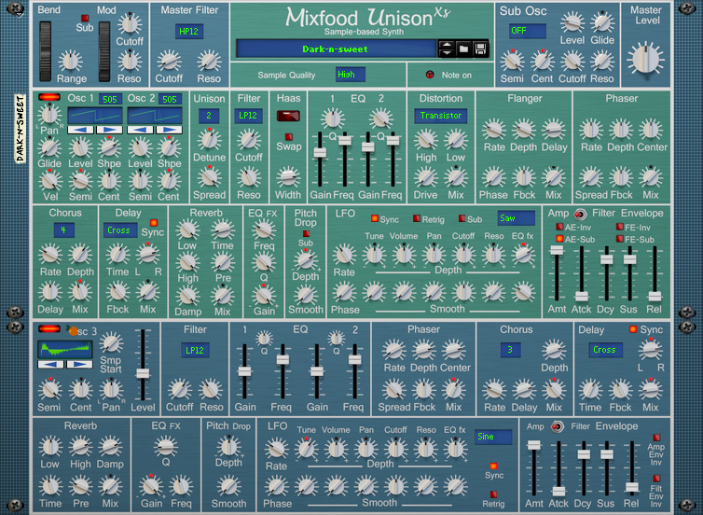703x515 pixels.
Task: Click the Sub Osc Glide knob
Action: pyautogui.click(x=602, y=22)
